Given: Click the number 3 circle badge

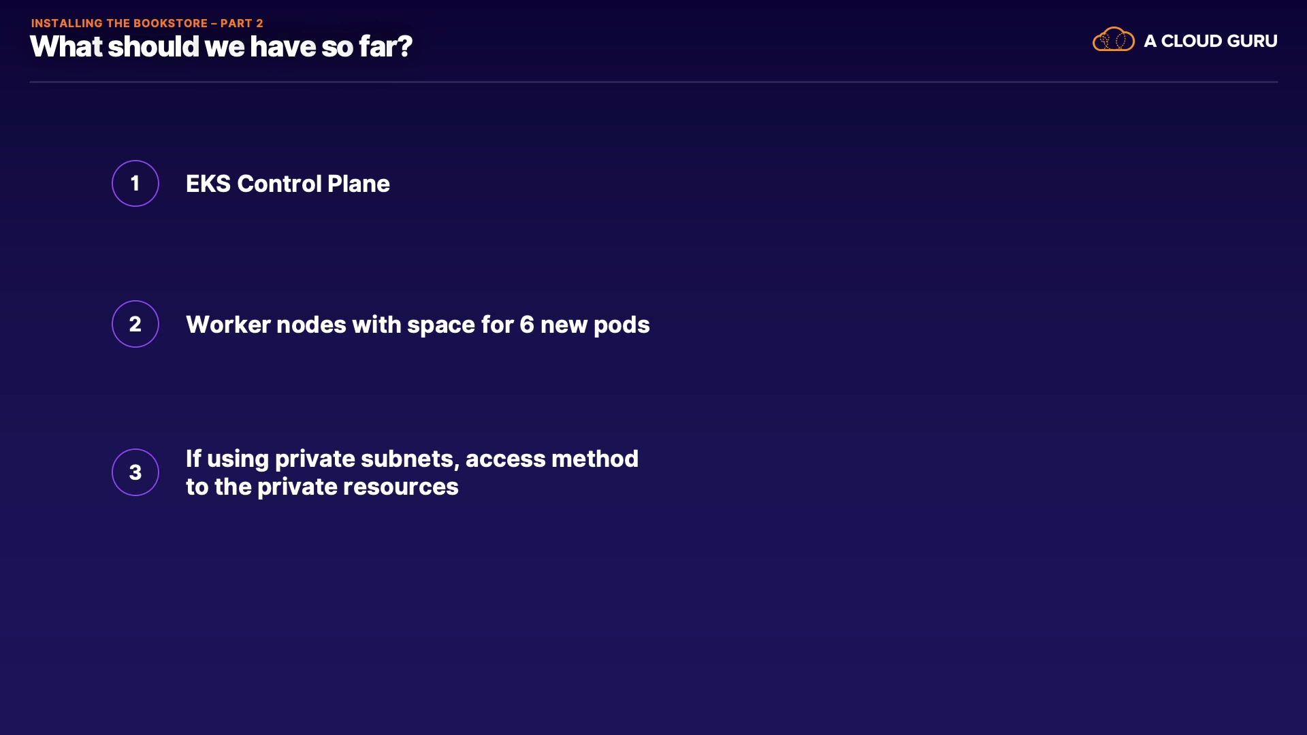Looking at the screenshot, I should pos(135,472).
